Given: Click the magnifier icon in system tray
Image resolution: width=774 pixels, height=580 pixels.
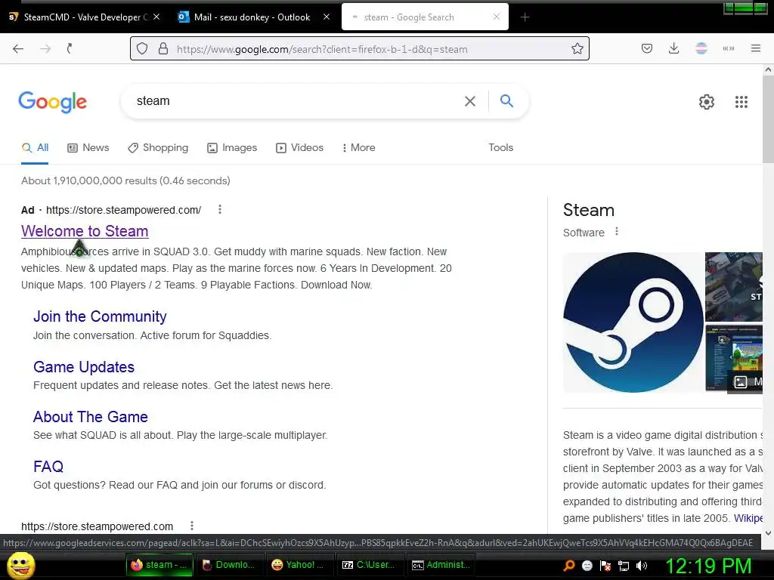Looking at the screenshot, I should (x=568, y=566).
